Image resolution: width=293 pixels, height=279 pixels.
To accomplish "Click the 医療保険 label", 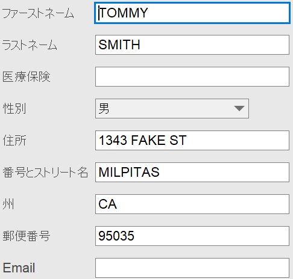I will 27,76.
